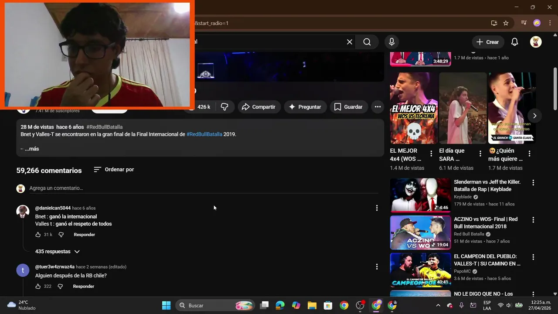Screen dimensions: 558x314
Task: Open 'ACZINO vs WOS- Final' video thumbnail
Action: 420,232
